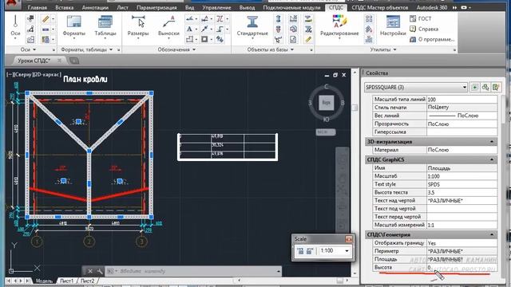This screenshot has width=511, height=287.
Task: Click the Отображать границу Yes value
Action: [461, 243]
